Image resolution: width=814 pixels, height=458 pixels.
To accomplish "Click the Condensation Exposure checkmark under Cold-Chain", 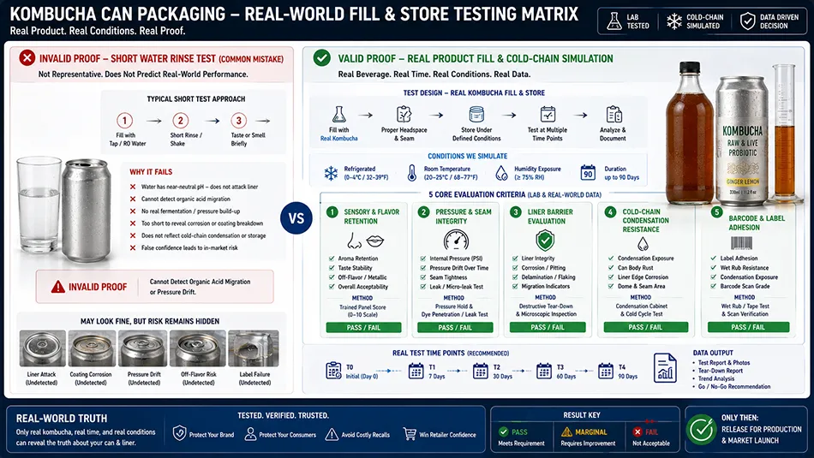I will point(610,259).
